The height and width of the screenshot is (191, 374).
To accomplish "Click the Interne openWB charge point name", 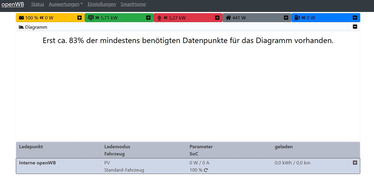I will [x=37, y=163].
